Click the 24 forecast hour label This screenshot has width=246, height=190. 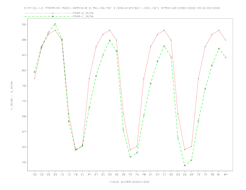click(x=89, y=174)
